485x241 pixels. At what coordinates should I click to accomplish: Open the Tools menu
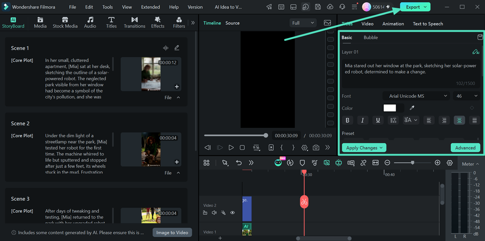[x=107, y=7]
